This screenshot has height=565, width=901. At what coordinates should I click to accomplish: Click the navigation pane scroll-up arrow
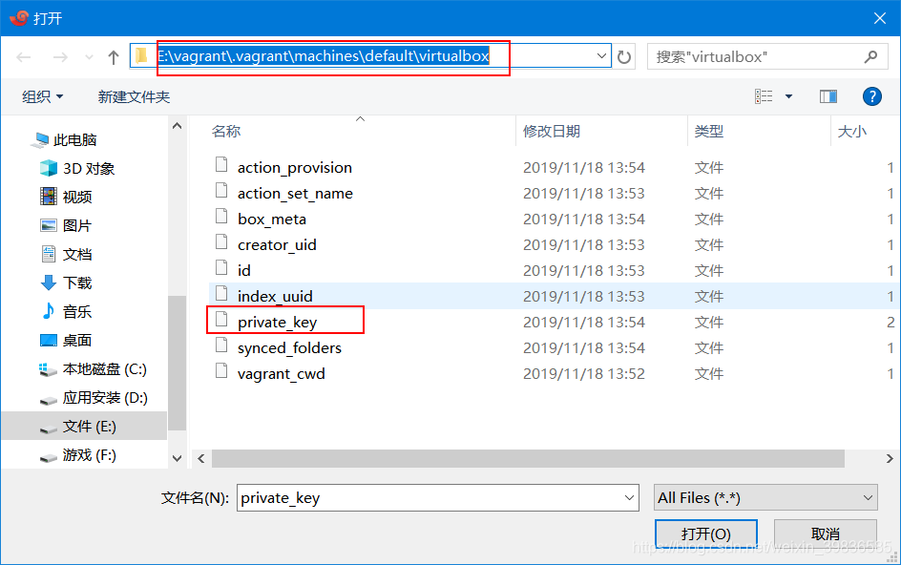click(177, 126)
